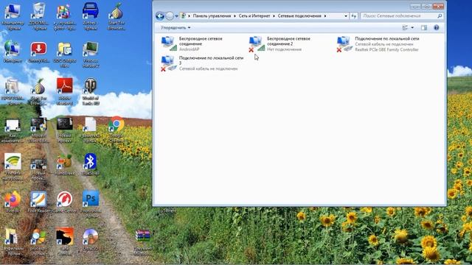Click the 'AndroidAP' network name text

click(x=189, y=49)
